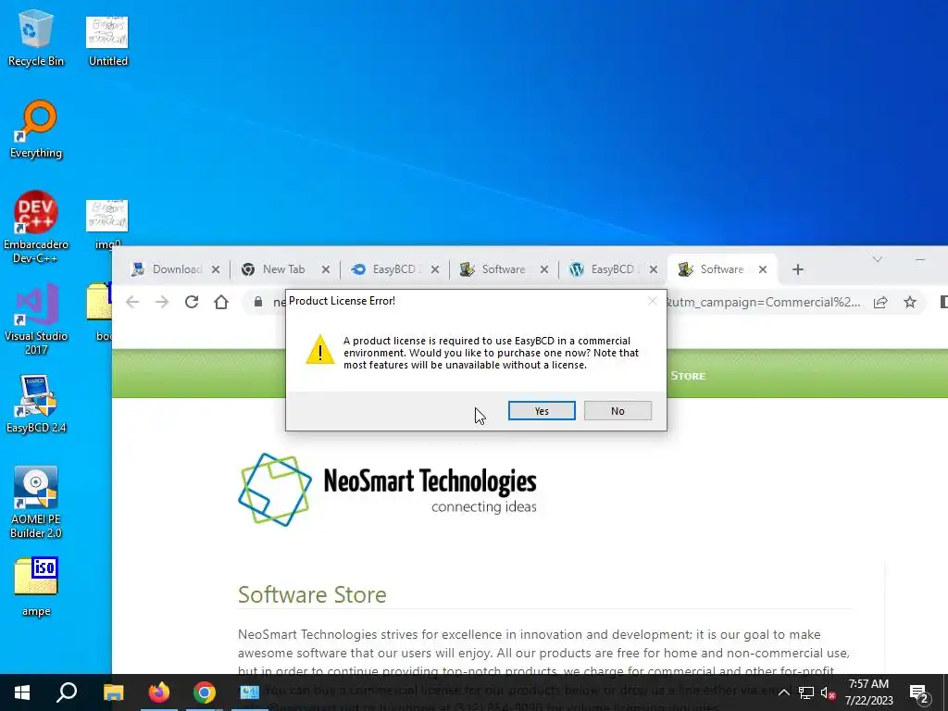Close the first Software tab

pyautogui.click(x=544, y=269)
